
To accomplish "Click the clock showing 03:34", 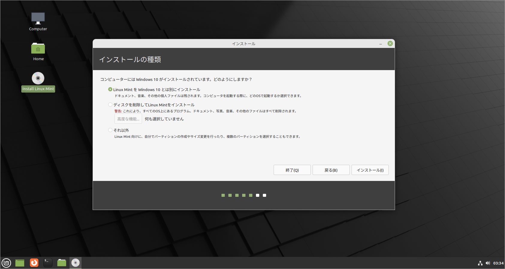I will click(x=498, y=263).
